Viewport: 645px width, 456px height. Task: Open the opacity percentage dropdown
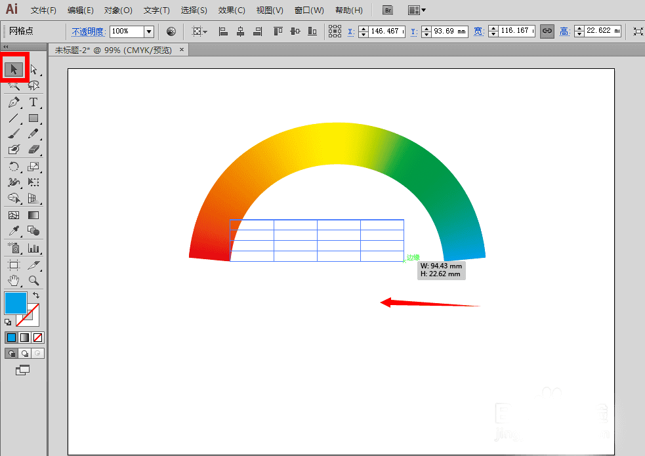click(148, 31)
